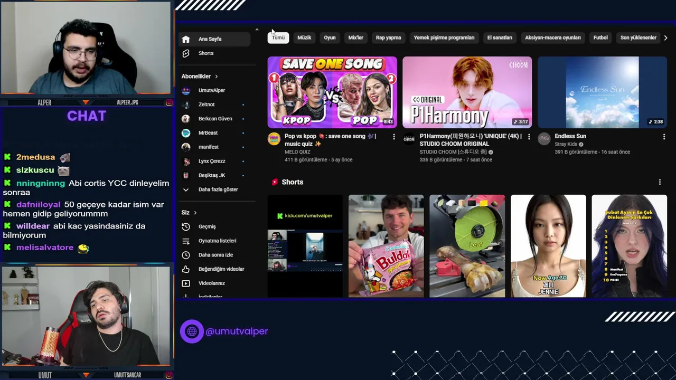676x380 pixels.
Task: Open UmutvAlper channel avatar in subscriptions
Action: [x=186, y=90]
